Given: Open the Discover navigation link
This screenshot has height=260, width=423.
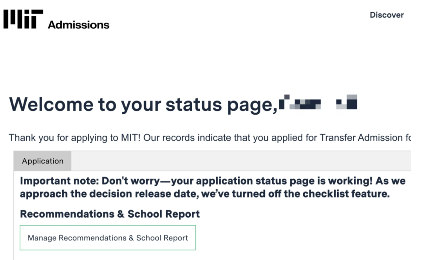Looking at the screenshot, I should coord(387,15).
